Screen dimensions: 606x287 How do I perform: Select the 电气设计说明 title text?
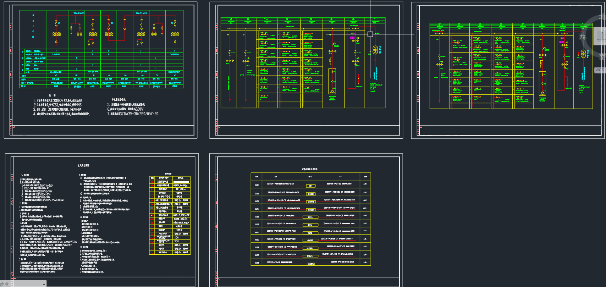coord(83,166)
